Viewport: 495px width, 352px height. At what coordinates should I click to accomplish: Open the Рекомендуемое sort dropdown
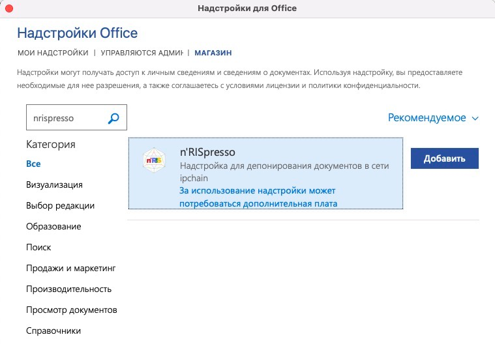[433, 118]
